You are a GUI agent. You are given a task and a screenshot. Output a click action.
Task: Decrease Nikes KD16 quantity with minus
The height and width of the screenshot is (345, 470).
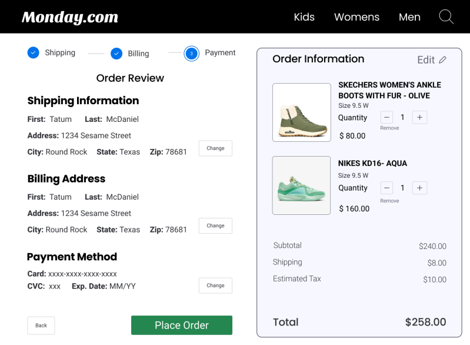tap(386, 188)
